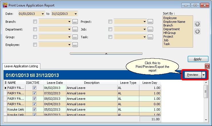This screenshot has height=126, width=212.
Task: Click the current row indicator arrow
Action: pos(5,88)
